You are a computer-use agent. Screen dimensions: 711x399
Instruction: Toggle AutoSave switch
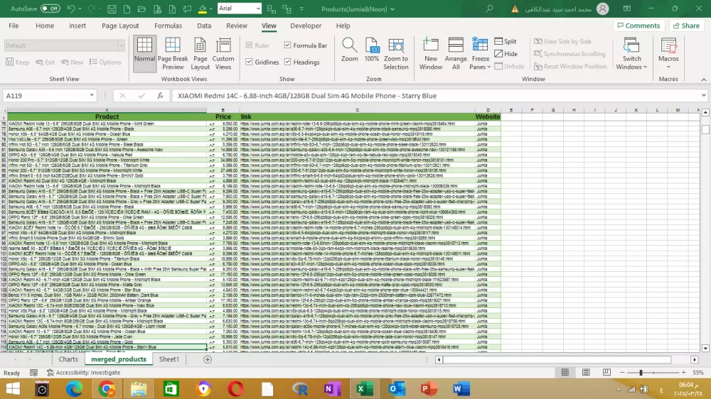pos(50,9)
